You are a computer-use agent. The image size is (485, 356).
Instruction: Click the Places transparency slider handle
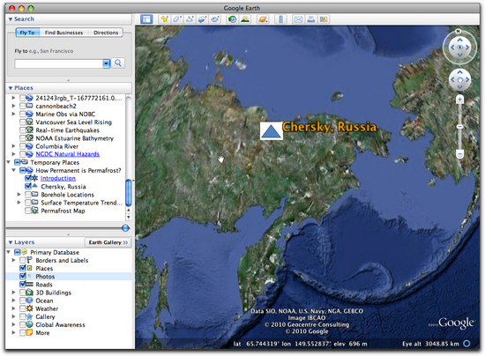[125, 228]
